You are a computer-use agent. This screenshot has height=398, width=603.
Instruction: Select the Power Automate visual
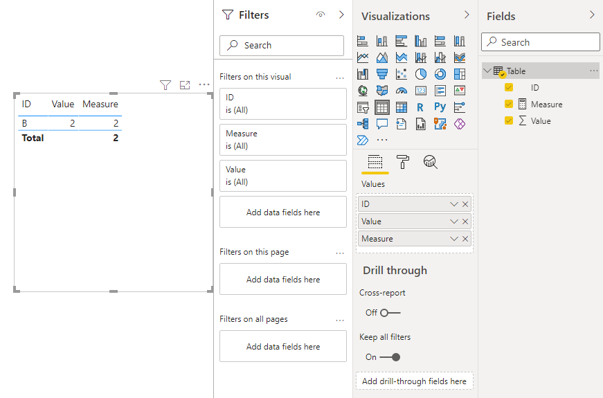(363, 140)
